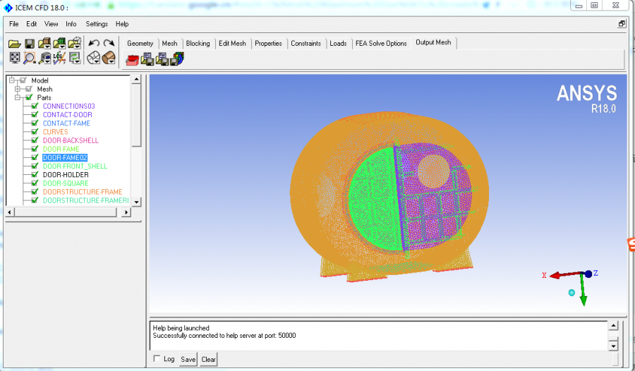Switch to wireframe display mode
This screenshot has width=635, height=371.
(x=94, y=58)
